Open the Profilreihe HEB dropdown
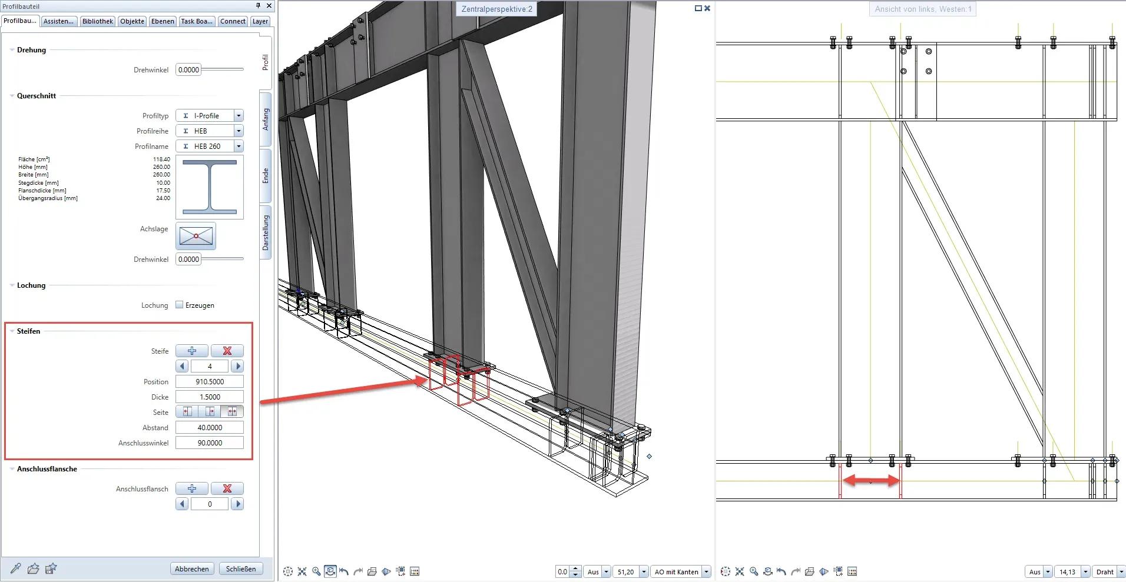Screen dimensions: 1126x582 click(x=239, y=131)
